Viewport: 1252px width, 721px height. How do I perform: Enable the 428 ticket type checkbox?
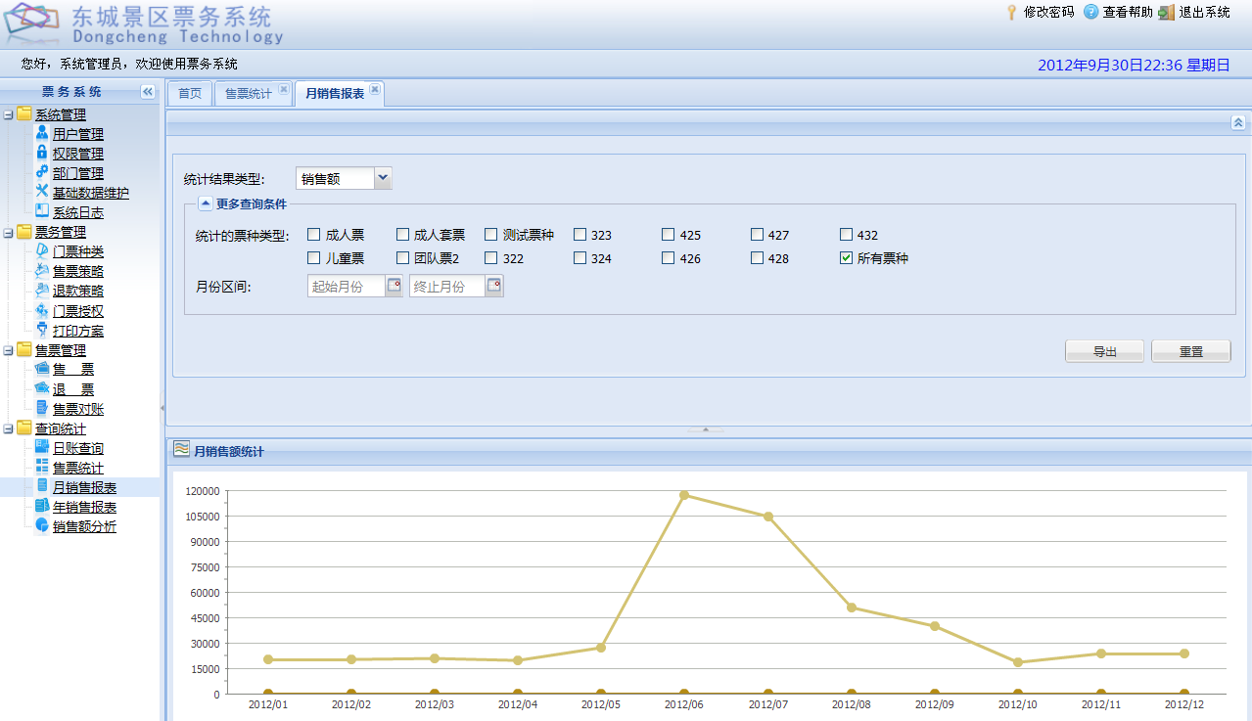point(758,258)
